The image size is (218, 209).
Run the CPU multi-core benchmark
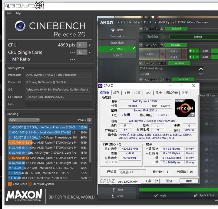(x=82, y=45)
